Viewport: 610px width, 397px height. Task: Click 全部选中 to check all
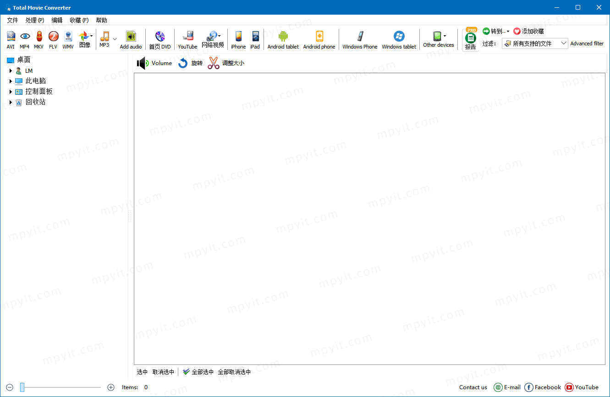tap(198, 372)
